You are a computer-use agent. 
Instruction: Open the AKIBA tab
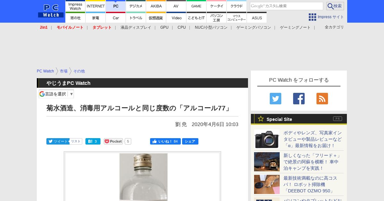click(156, 6)
